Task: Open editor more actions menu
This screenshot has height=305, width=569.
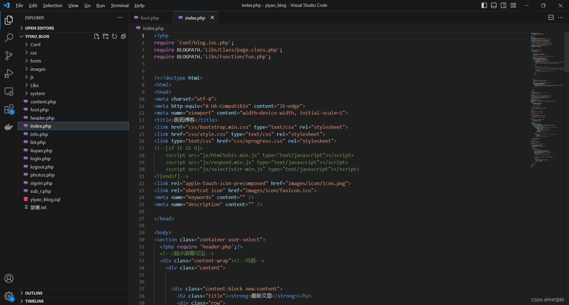Action: (x=560, y=17)
